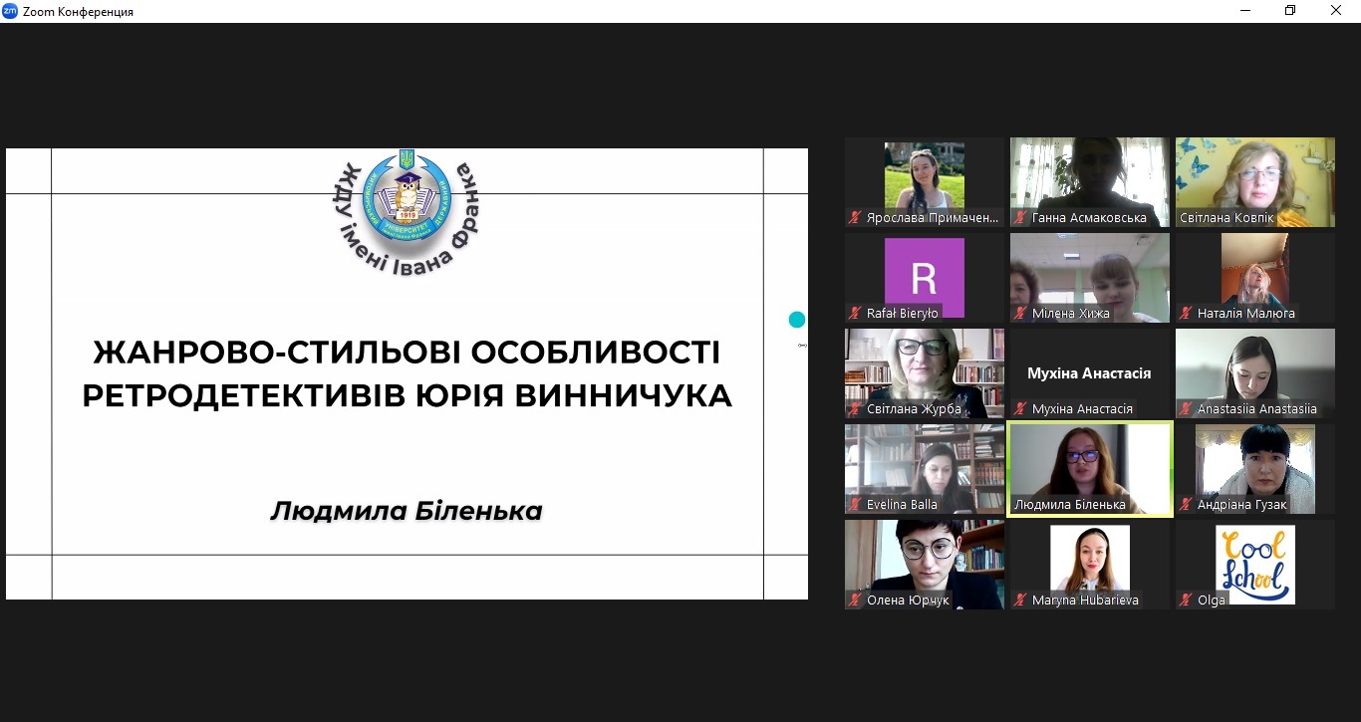Click muted mic icon next to Evelina Balla
This screenshot has height=722, width=1361.
pyautogui.click(x=854, y=505)
